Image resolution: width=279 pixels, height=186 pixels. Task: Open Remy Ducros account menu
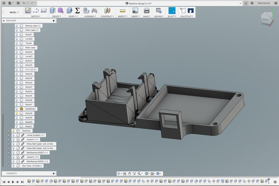click(264, 3)
